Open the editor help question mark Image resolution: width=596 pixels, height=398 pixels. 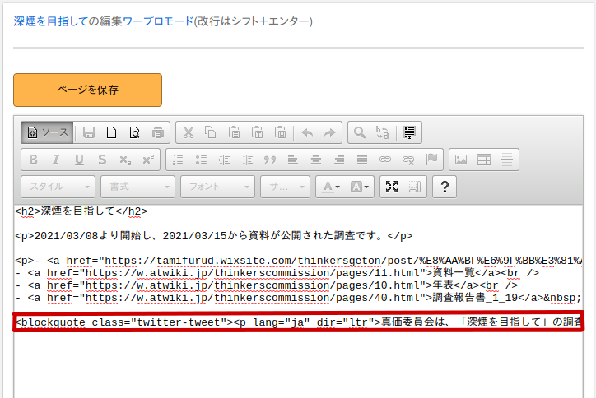click(445, 187)
